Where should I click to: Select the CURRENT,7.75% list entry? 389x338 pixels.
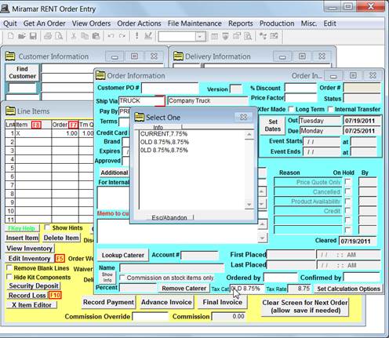click(x=164, y=134)
